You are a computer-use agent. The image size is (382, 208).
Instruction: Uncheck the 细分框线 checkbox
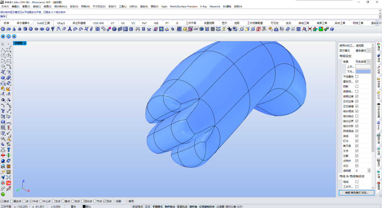[357, 111]
